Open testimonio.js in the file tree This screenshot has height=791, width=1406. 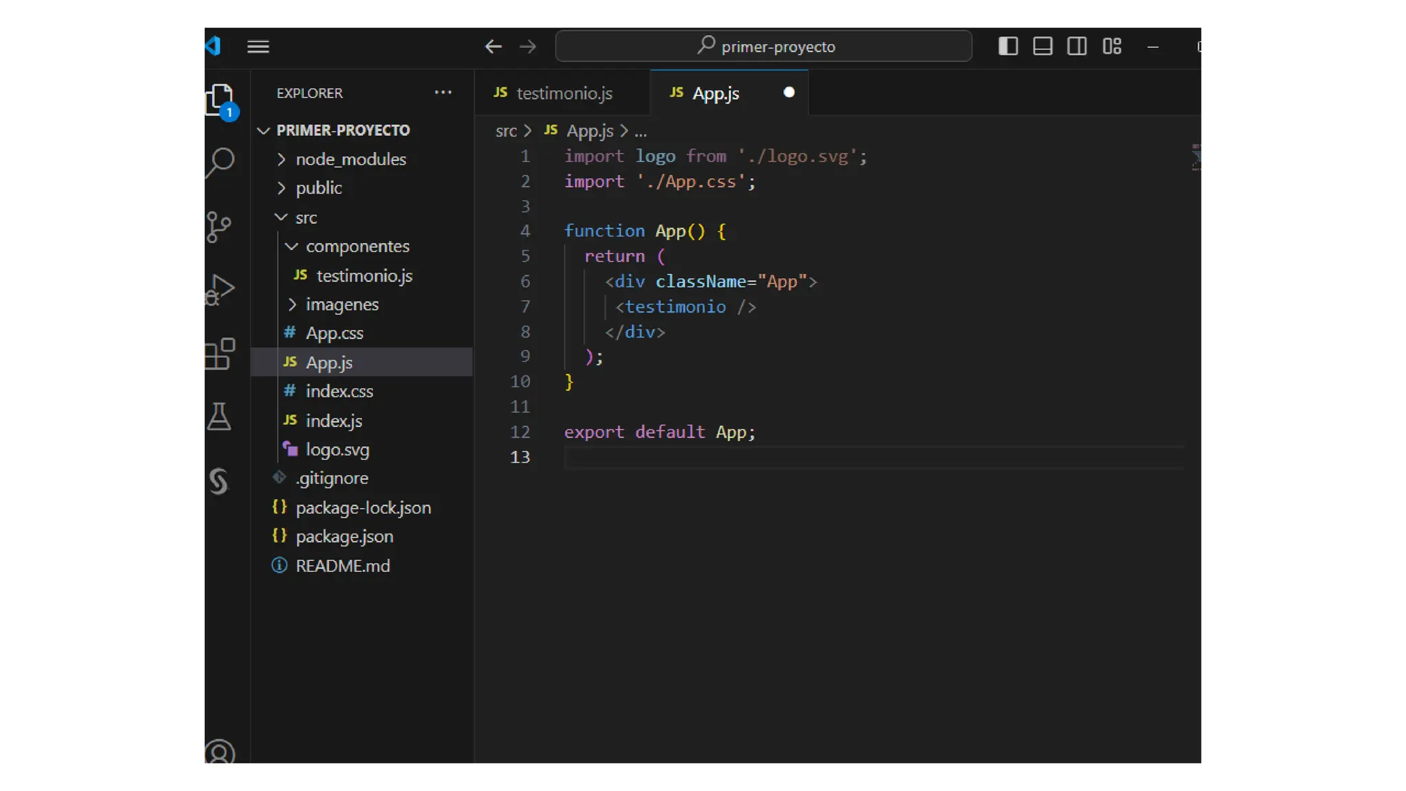coord(362,275)
